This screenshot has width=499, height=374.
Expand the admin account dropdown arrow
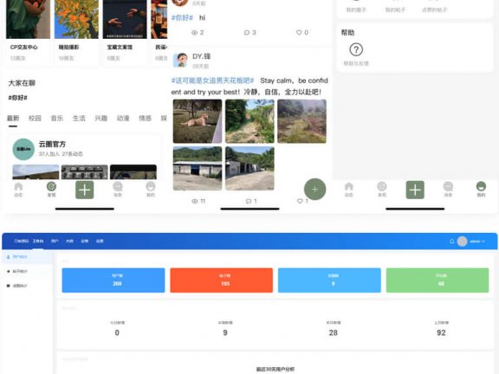point(483,242)
